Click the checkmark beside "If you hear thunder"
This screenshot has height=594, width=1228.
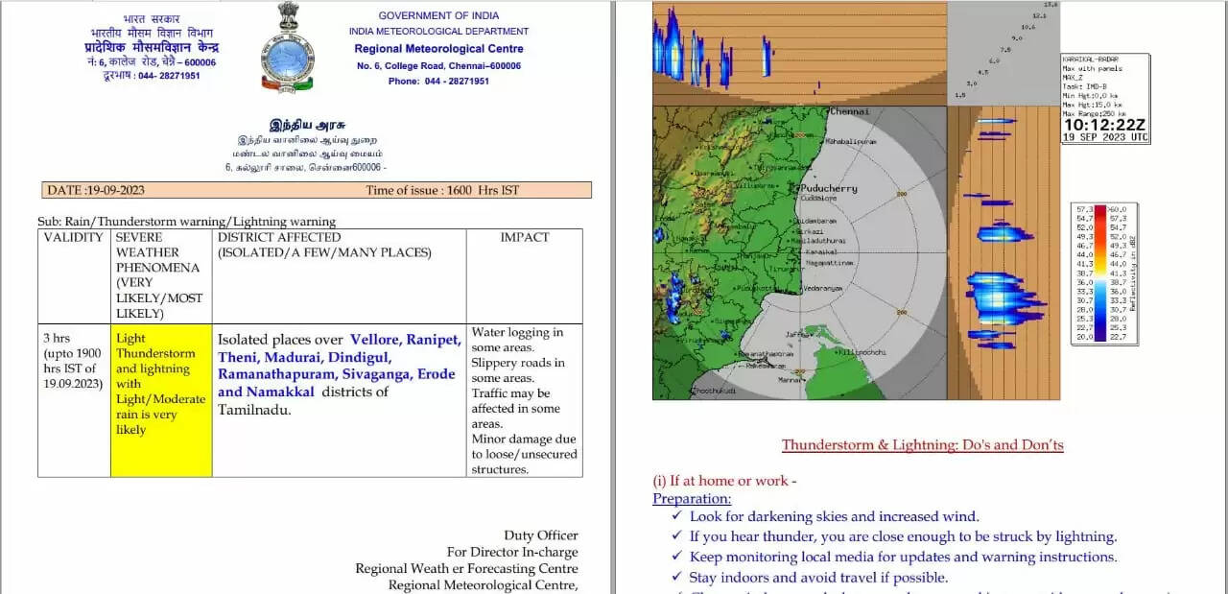click(x=678, y=536)
